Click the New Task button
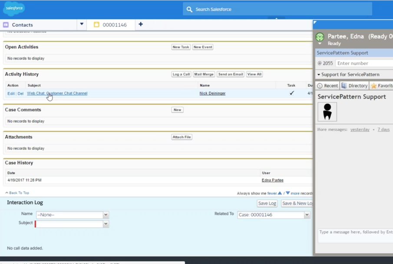This screenshot has height=264, width=393. (181, 47)
